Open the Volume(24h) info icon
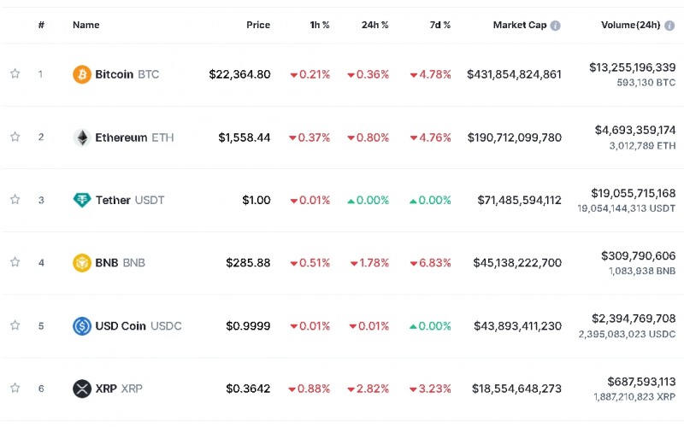This screenshot has height=427, width=684. pos(669,26)
